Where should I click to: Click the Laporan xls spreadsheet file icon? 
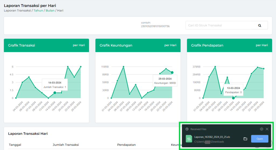pos(189,139)
